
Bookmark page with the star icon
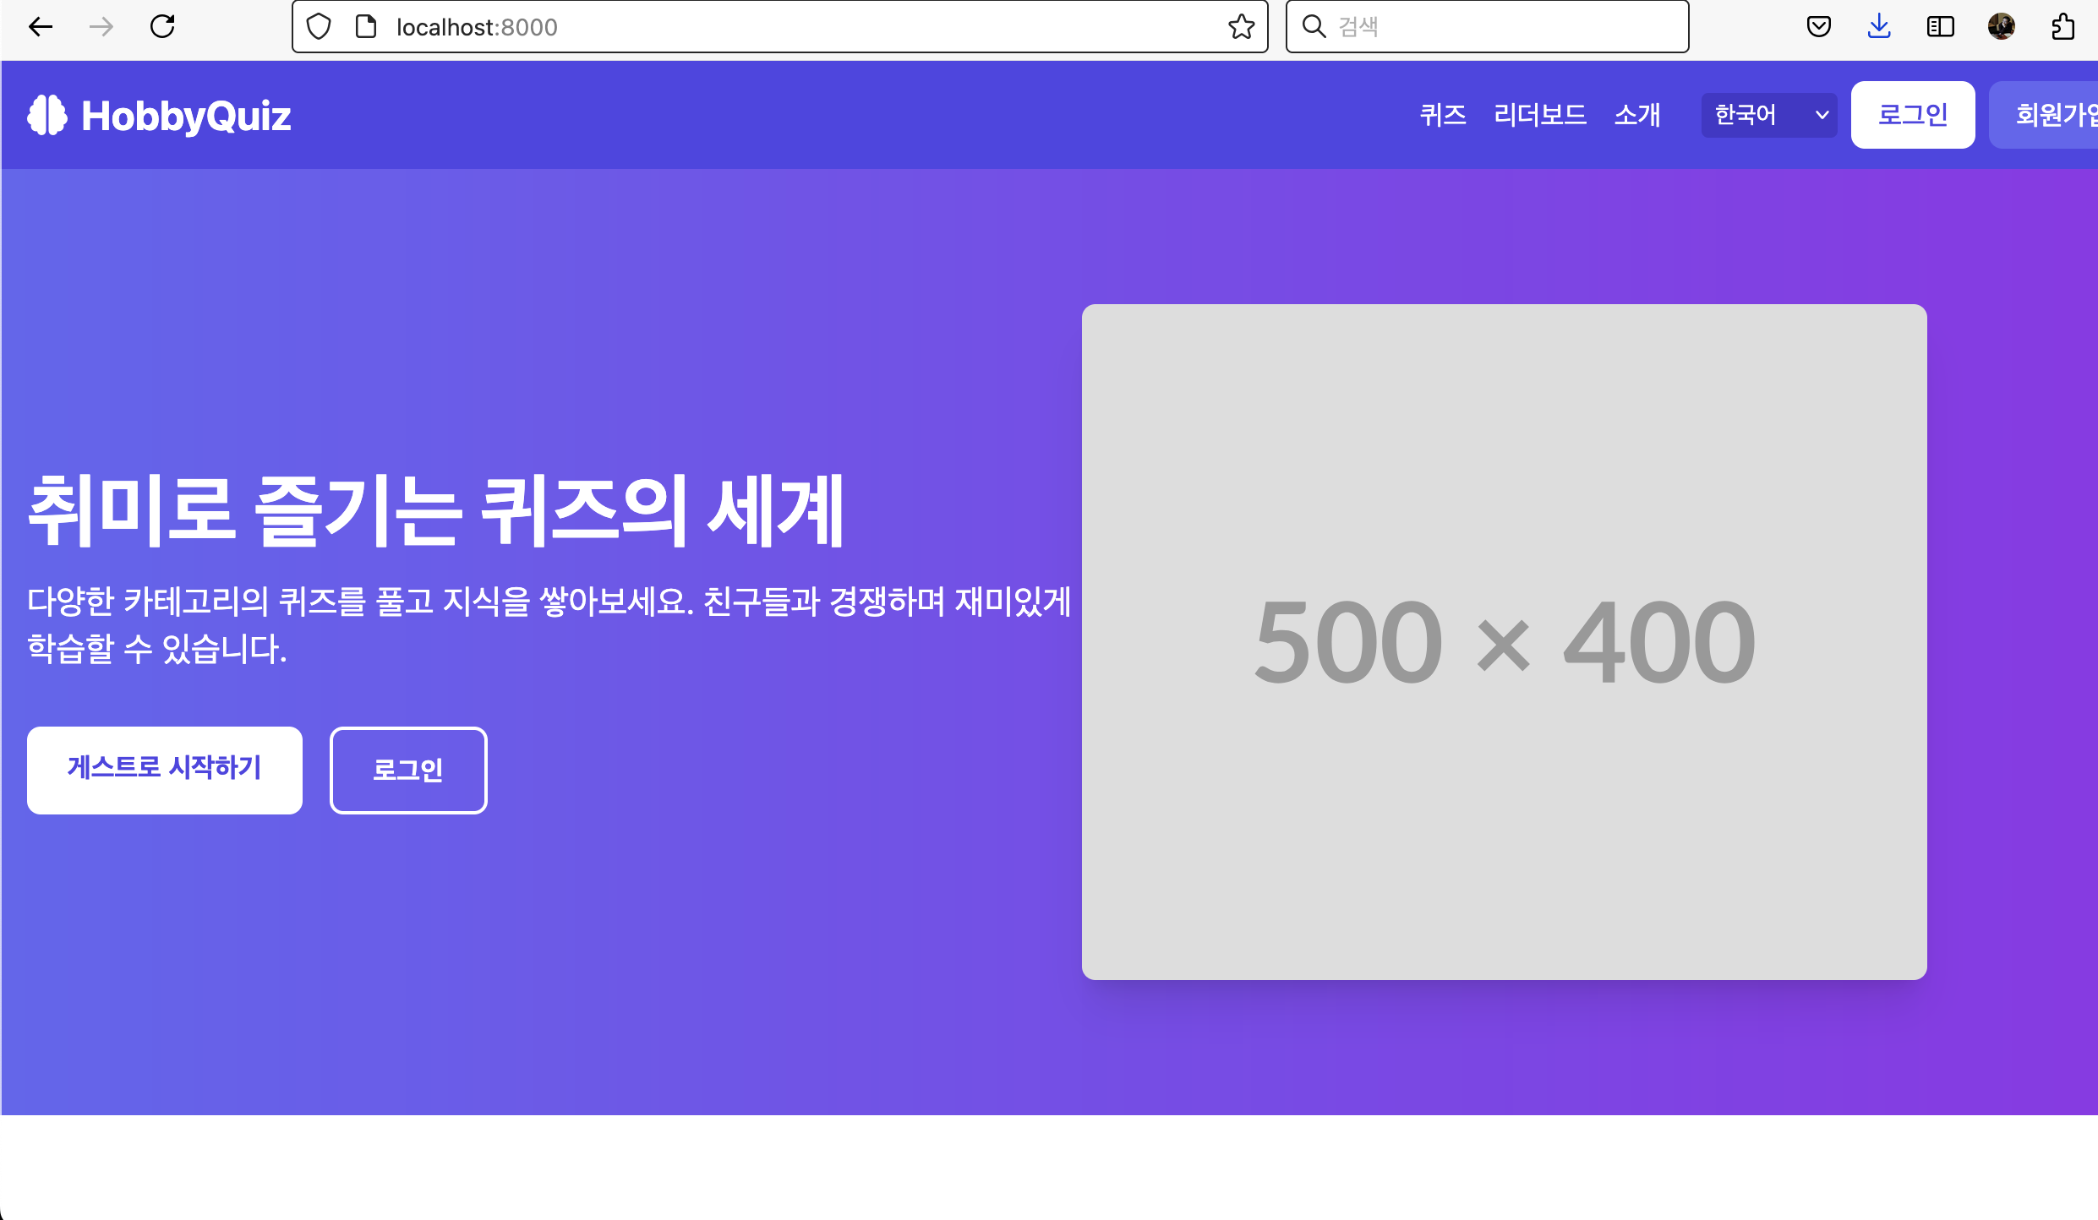[1241, 27]
